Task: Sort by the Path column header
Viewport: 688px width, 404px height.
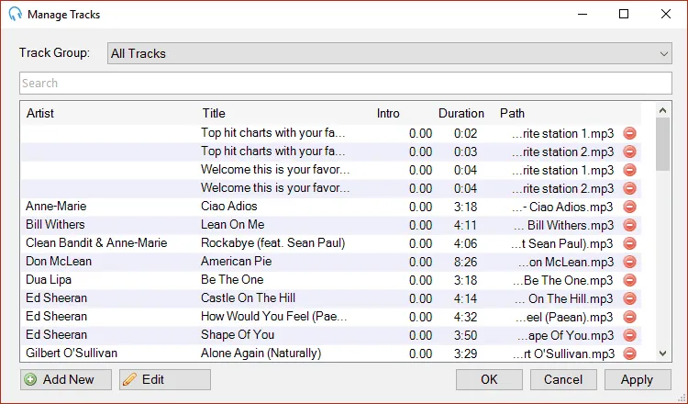Action: click(512, 113)
